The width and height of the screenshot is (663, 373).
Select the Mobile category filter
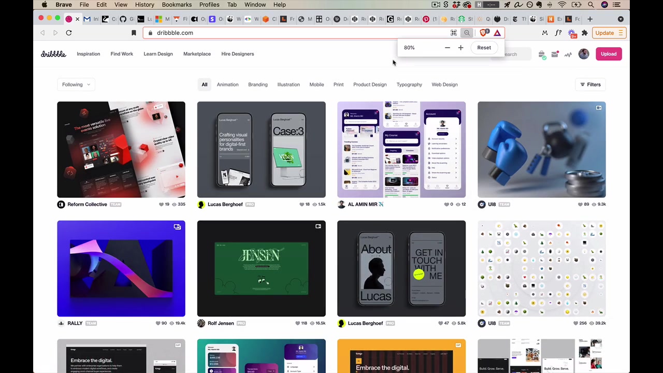click(316, 84)
